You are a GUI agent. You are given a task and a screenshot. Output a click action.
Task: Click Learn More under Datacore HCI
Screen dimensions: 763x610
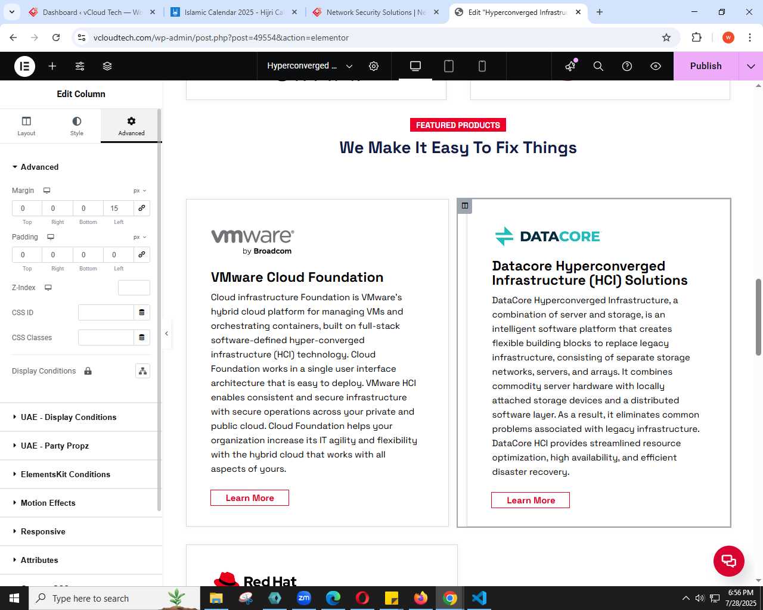(531, 500)
